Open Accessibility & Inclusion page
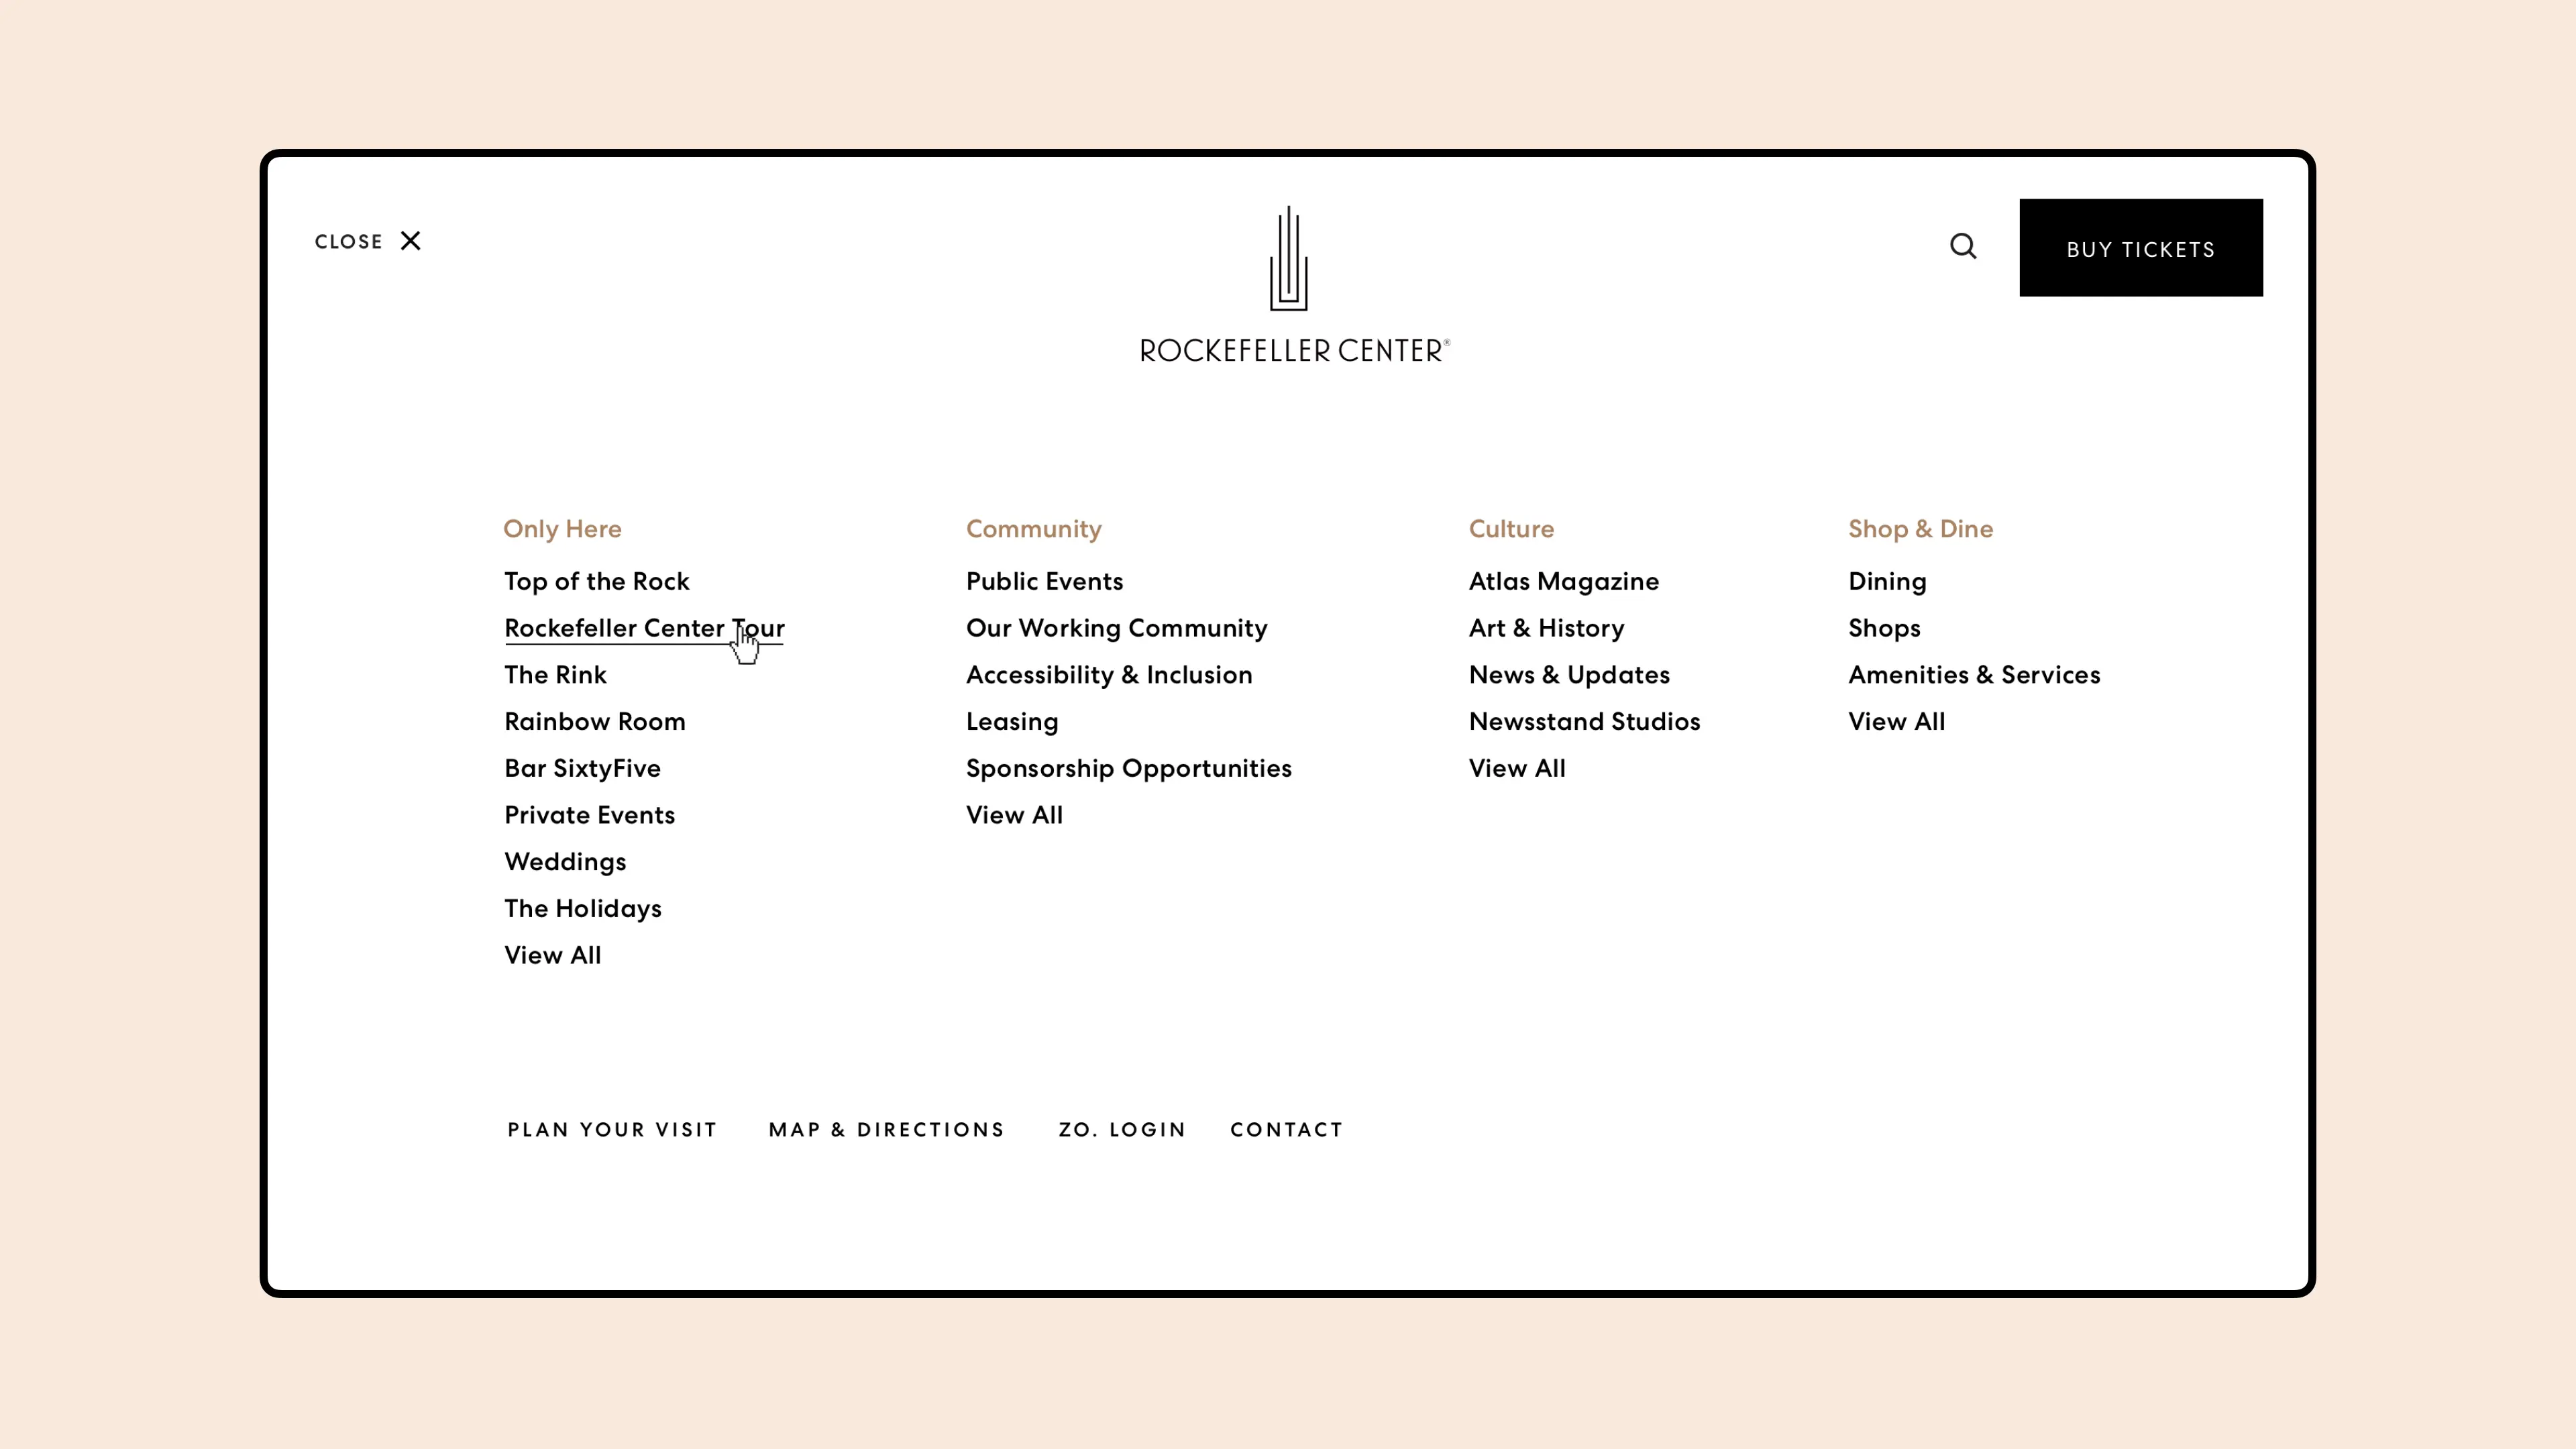 [1108, 675]
